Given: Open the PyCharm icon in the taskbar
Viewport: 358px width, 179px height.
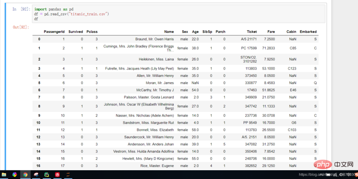Looking at the screenshot, I should click(47, 175).
